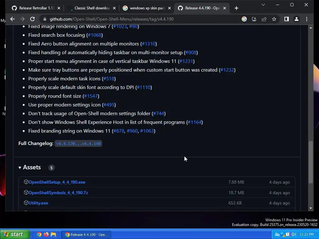Image resolution: width=319 pixels, height=239 pixels.
Task: Download OpenShellSetup_4_4_190.exe
Action: coord(57,182)
